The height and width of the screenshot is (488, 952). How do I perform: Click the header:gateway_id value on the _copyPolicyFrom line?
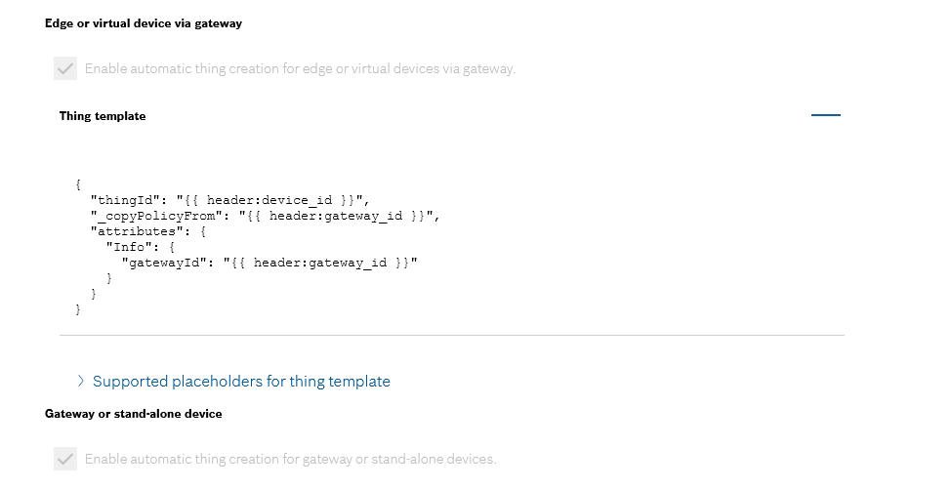click(x=336, y=216)
